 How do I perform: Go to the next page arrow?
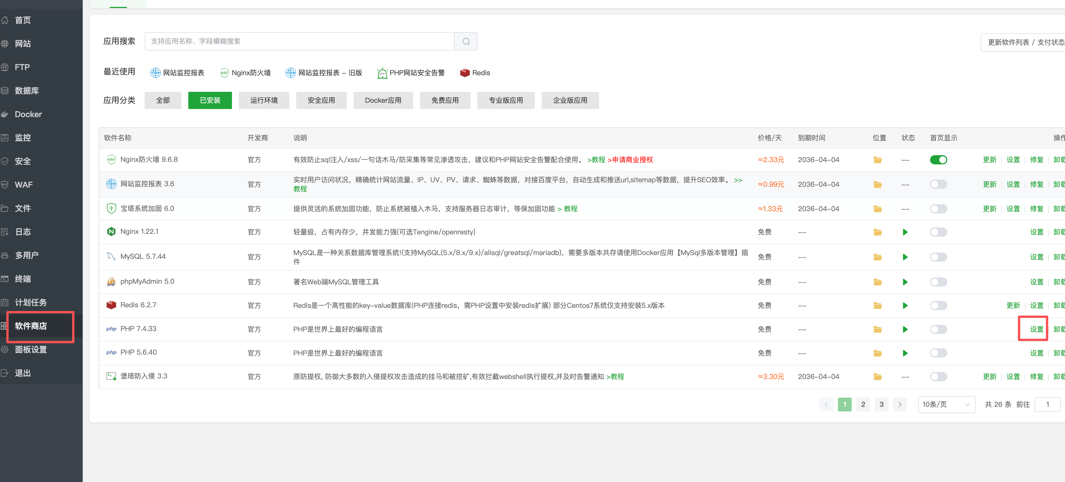pos(900,404)
